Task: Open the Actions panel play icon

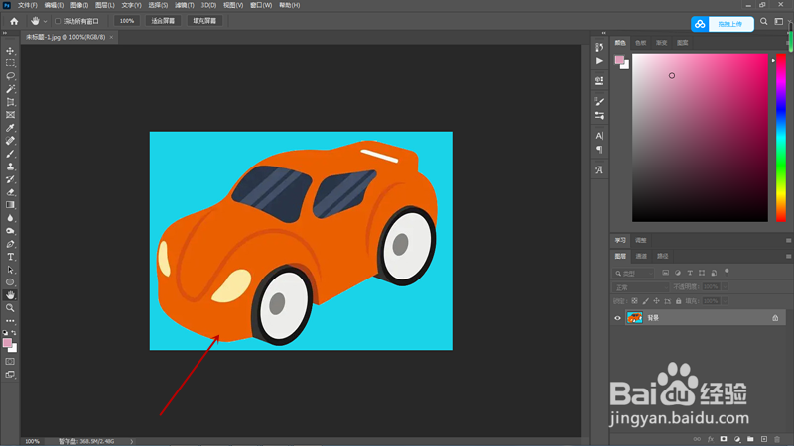Action: click(x=599, y=61)
